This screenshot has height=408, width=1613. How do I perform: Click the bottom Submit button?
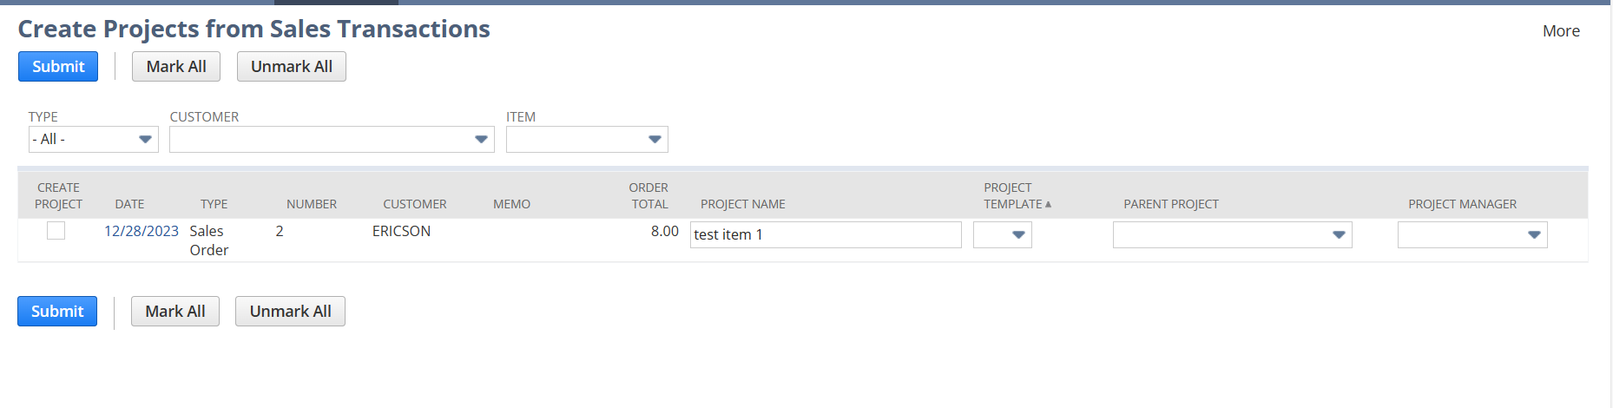point(57,312)
